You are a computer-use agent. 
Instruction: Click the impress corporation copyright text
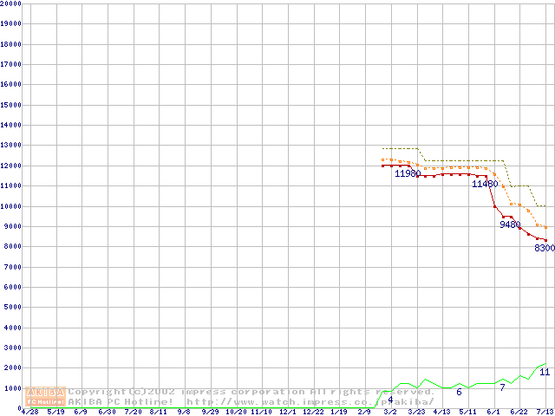251,392
